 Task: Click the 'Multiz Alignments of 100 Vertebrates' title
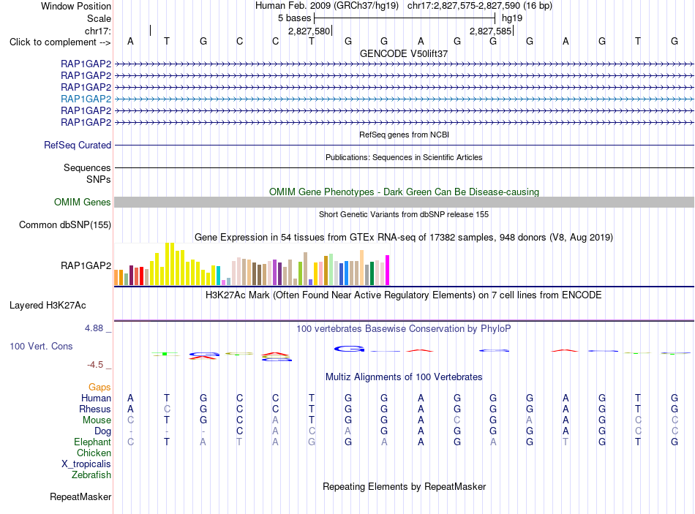tap(404, 377)
